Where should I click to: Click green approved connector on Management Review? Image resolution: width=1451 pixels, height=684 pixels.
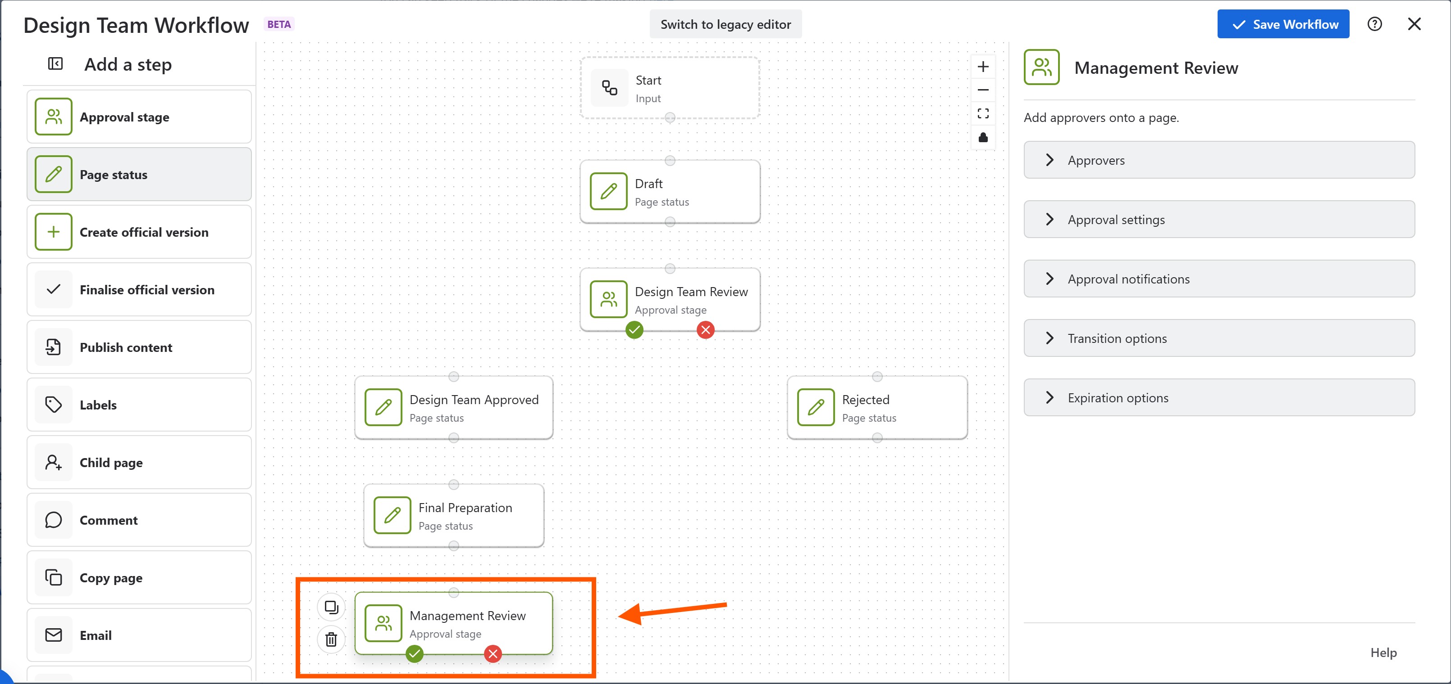point(415,653)
